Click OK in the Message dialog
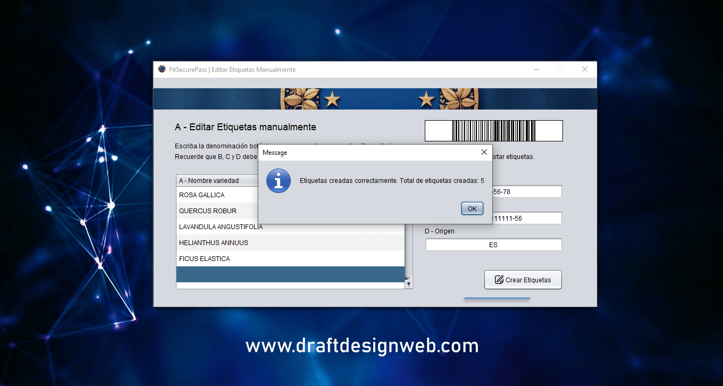 [x=472, y=209]
